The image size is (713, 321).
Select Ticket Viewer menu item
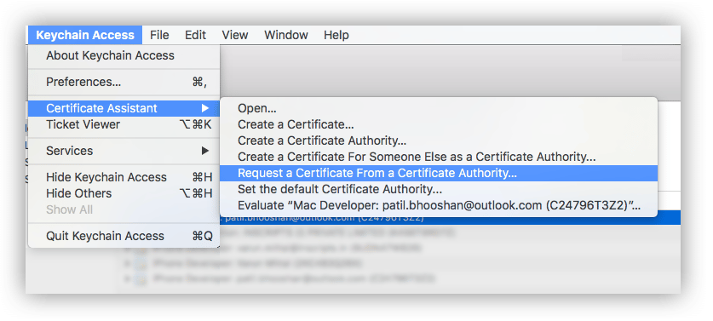coord(124,124)
